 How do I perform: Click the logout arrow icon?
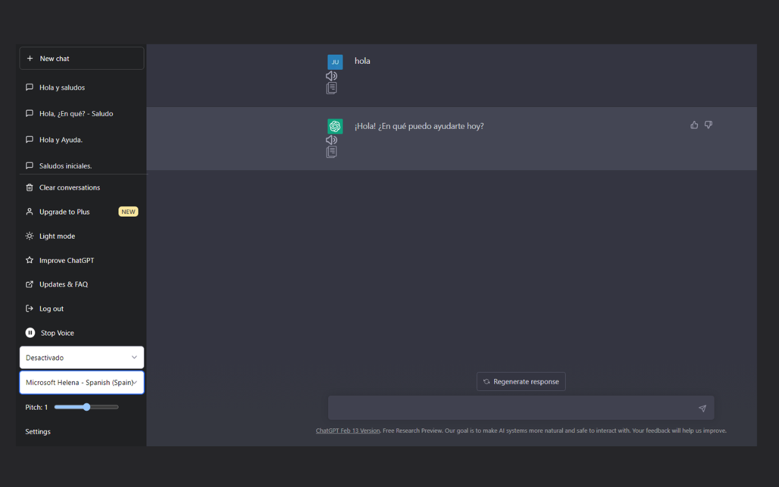[29, 309]
